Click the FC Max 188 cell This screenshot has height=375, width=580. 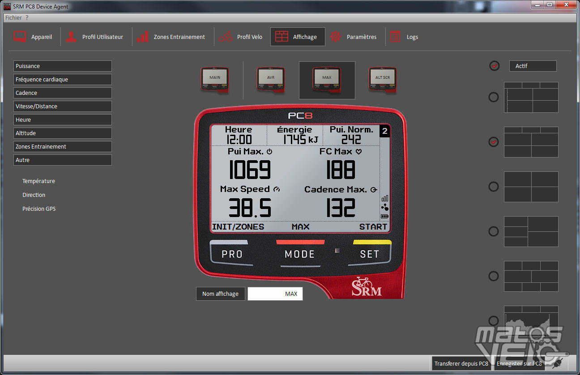click(x=341, y=164)
